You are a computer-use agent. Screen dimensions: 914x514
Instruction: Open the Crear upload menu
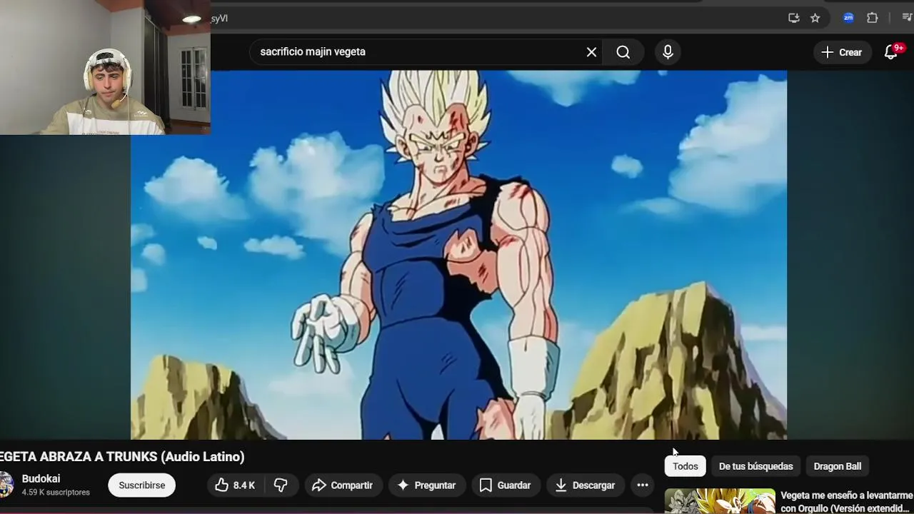842,52
